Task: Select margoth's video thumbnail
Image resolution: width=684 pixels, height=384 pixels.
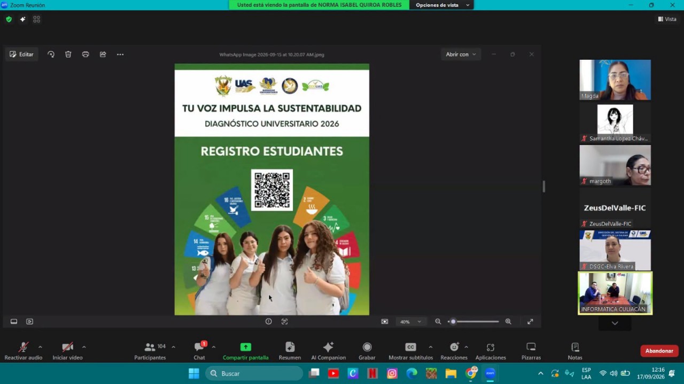Action: [x=615, y=165]
